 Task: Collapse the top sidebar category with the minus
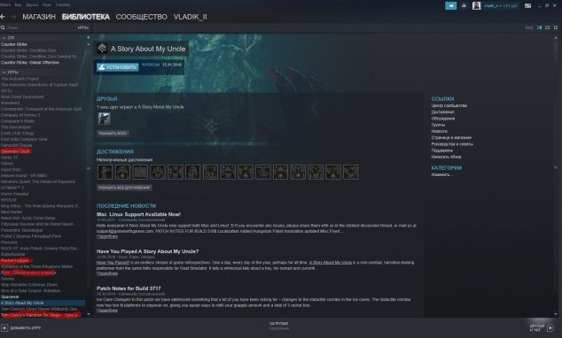coord(4,37)
